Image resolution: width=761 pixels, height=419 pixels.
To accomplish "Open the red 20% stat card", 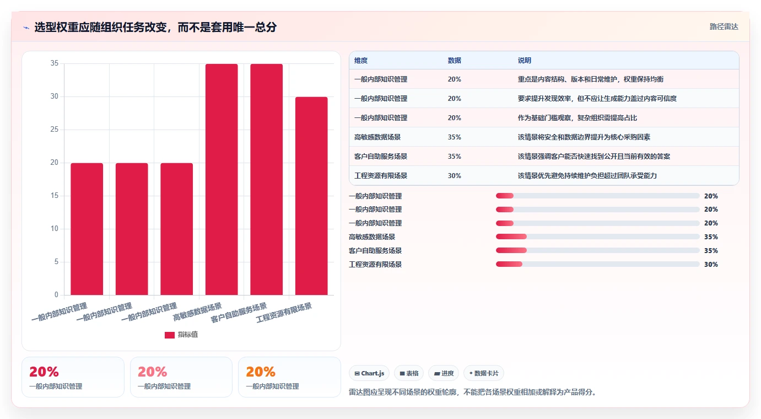I will click(73, 377).
